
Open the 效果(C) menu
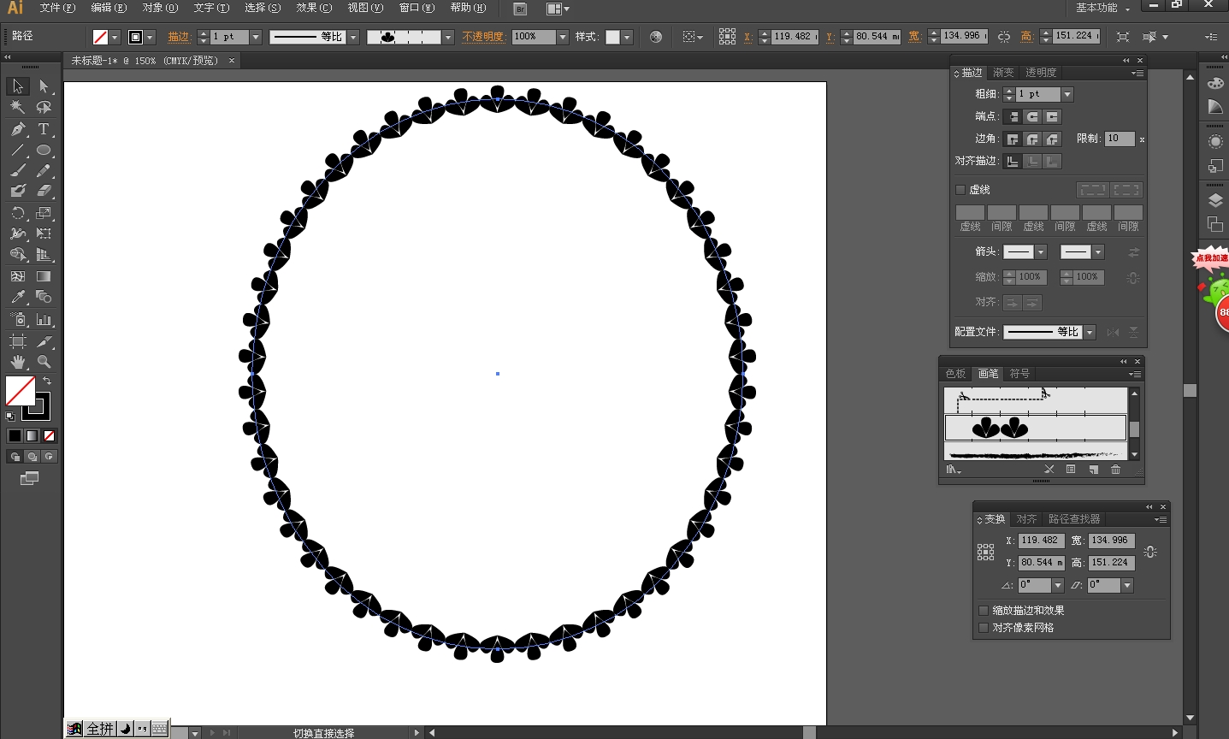[314, 8]
